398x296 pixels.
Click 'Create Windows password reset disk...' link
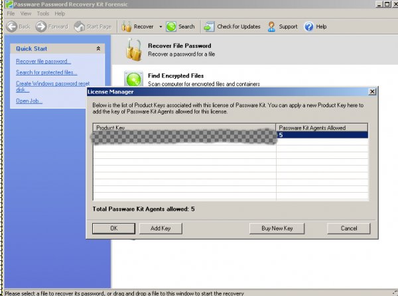click(x=52, y=87)
